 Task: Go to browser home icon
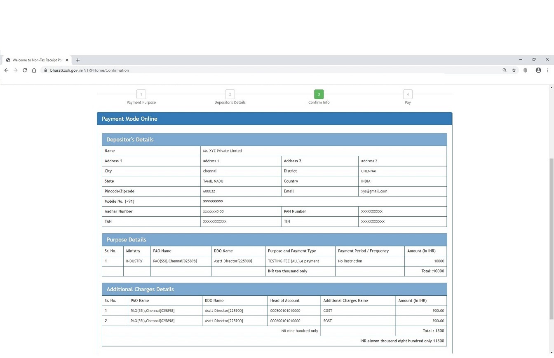[34, 70]
